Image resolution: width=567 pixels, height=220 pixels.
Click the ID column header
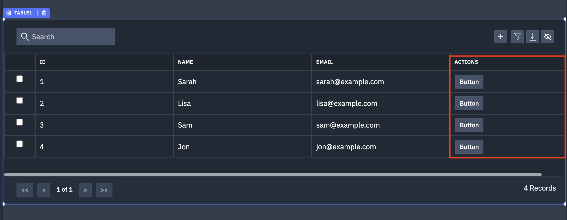(43, 62)
